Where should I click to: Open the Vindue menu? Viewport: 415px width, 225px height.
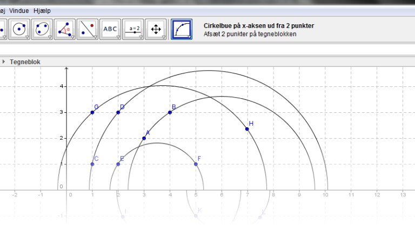coord(19,11)
